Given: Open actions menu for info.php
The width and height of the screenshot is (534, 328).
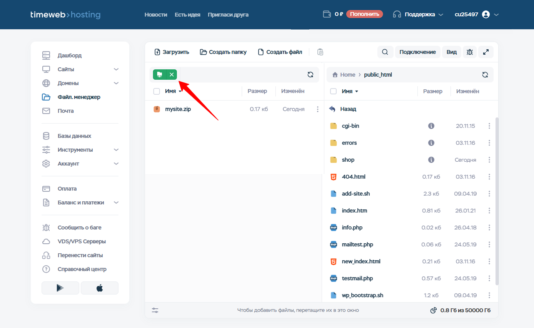Looking at the screenshot, I should pos(489,228).
